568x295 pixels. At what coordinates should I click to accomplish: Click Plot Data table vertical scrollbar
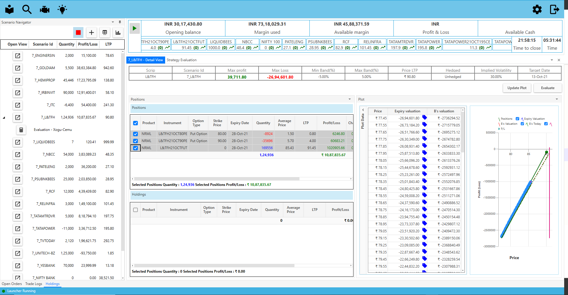coord(463,132)
